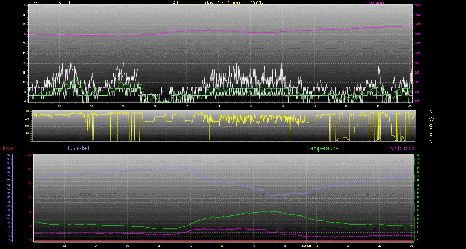Click hour '22' on wind speed chart axis
Screen dimensions: 466x249
coord(378,106)
